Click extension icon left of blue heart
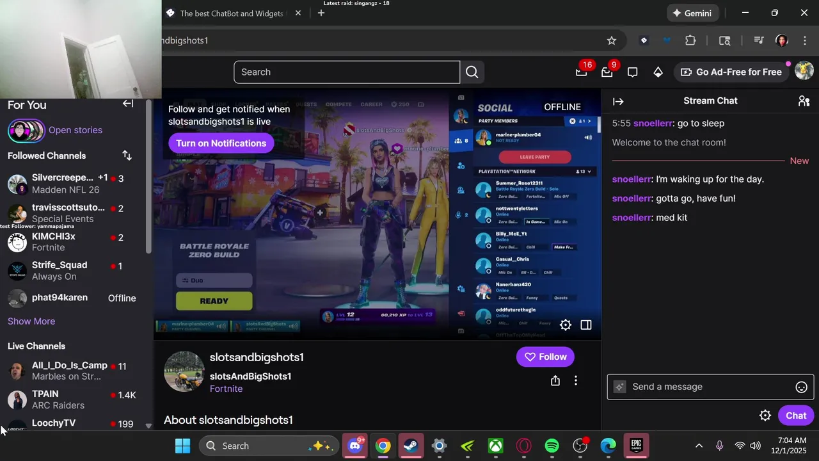819x461 pixels. pyautogui.click(x=644, y=40)
